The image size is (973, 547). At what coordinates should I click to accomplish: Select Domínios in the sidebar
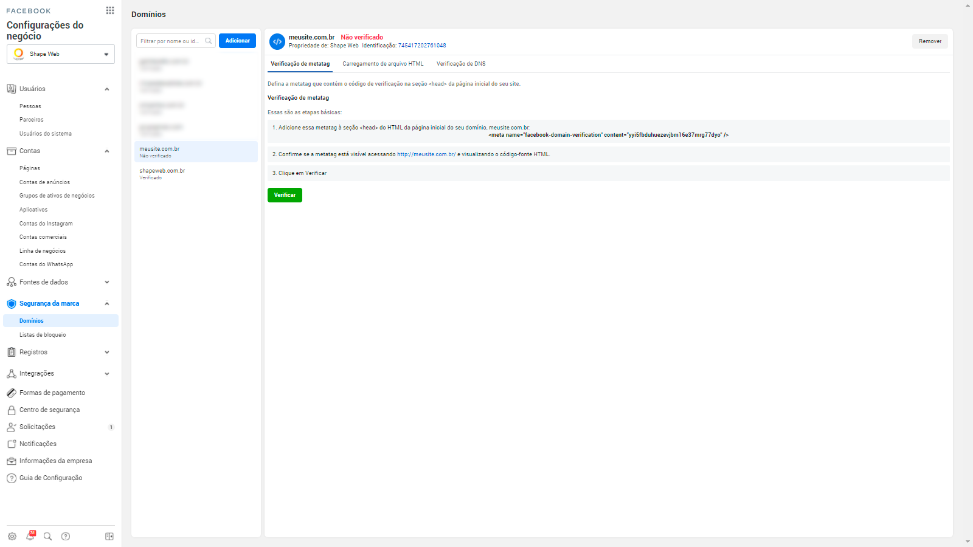pos(61,321)
